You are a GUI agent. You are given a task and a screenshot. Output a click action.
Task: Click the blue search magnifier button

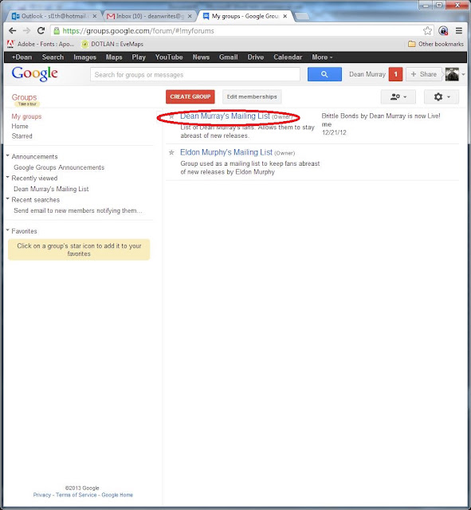(x=324, y=74)
